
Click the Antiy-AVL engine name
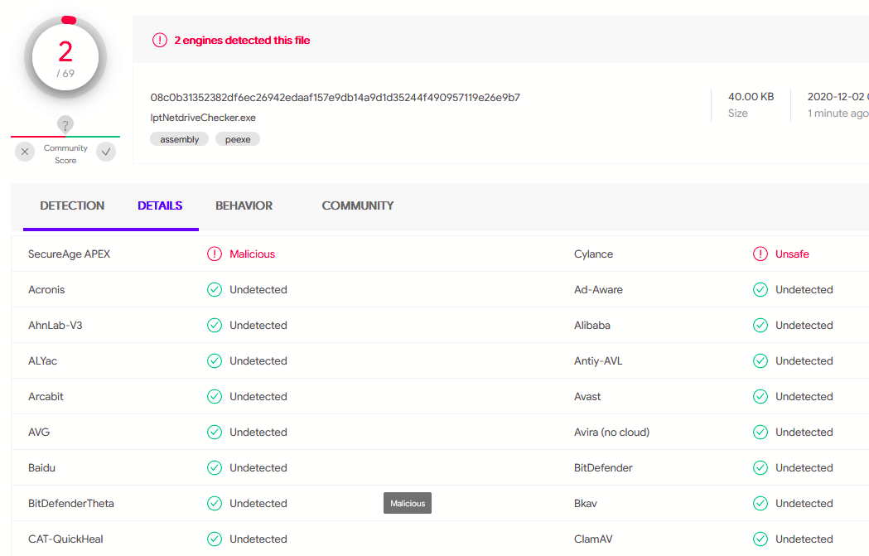(x=599, y=361)
